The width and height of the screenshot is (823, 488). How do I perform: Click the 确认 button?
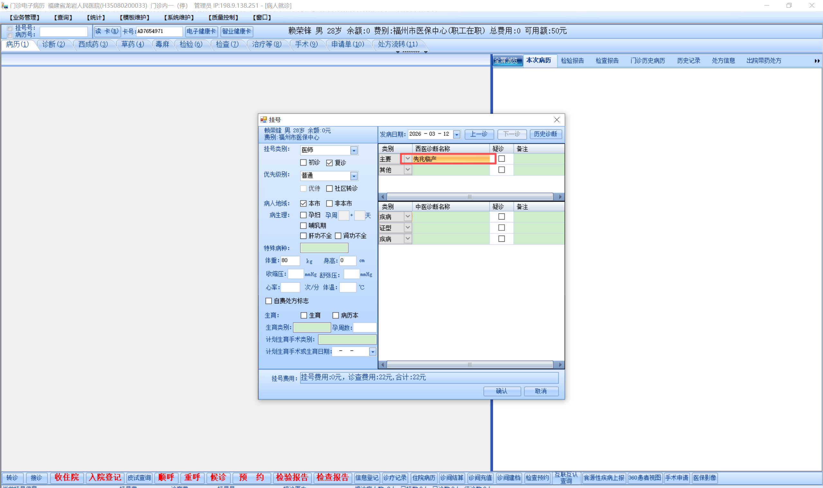(502, 391)
